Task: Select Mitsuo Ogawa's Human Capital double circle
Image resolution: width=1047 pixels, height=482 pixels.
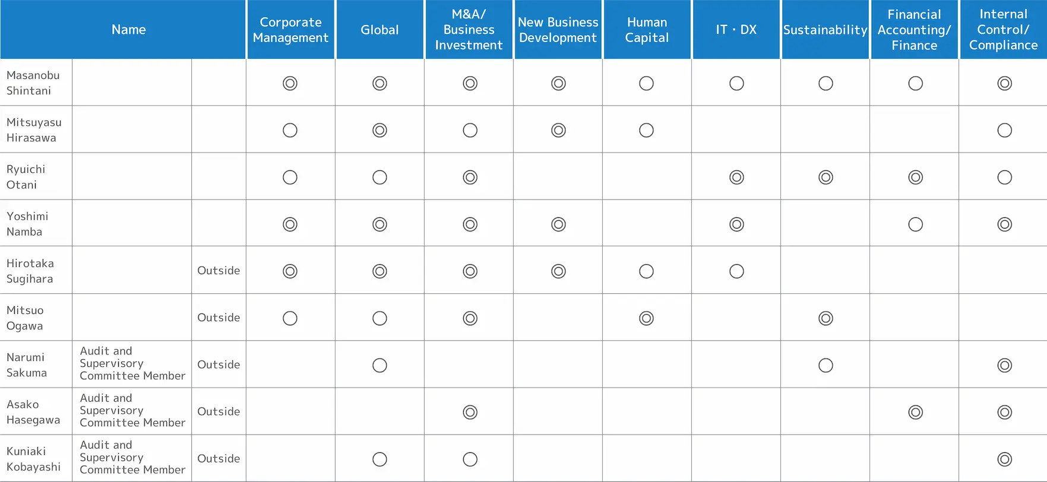Action: click(646, 319)
